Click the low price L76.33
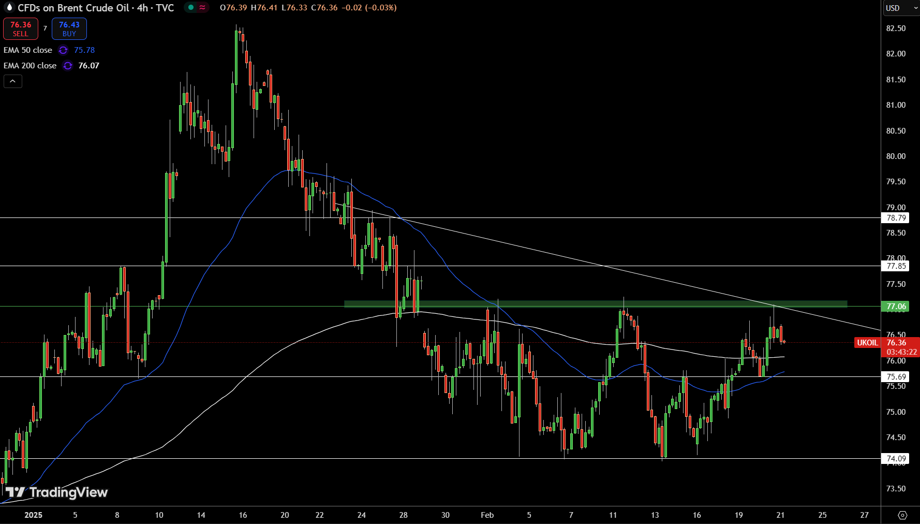 pos(295,8)
